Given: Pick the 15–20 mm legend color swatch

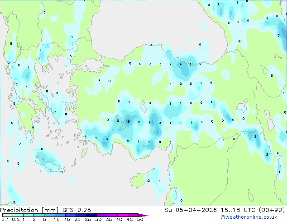Looking at the screenshot, I should 70,215.
